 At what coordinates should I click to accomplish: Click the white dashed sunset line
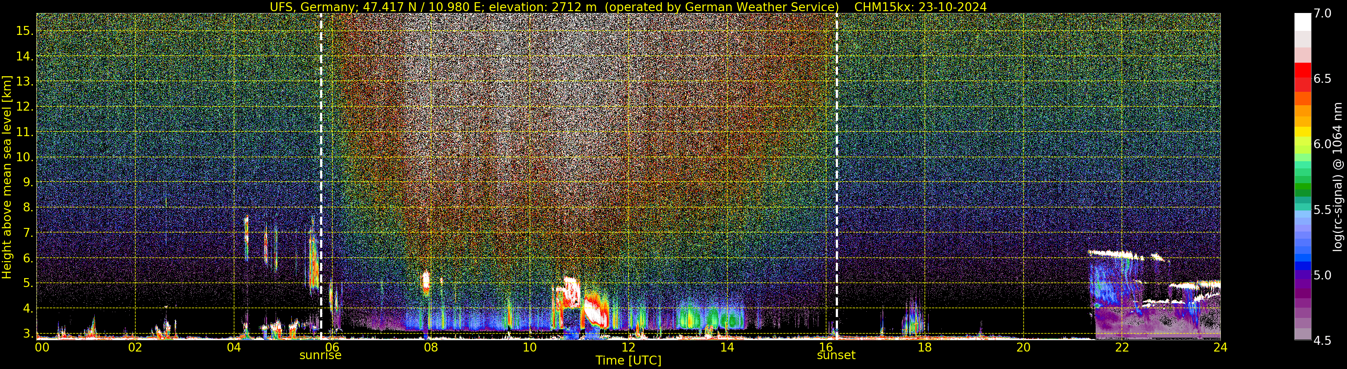(837, 176)
